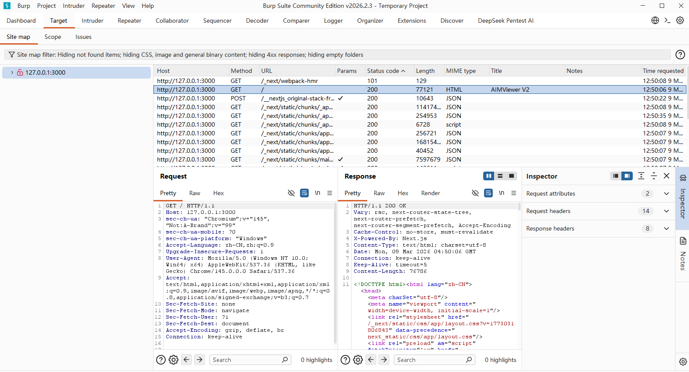The image size is (689, 372).
Task: Toggle hidden characters display in the Response panel
Action: click(501, 193)
